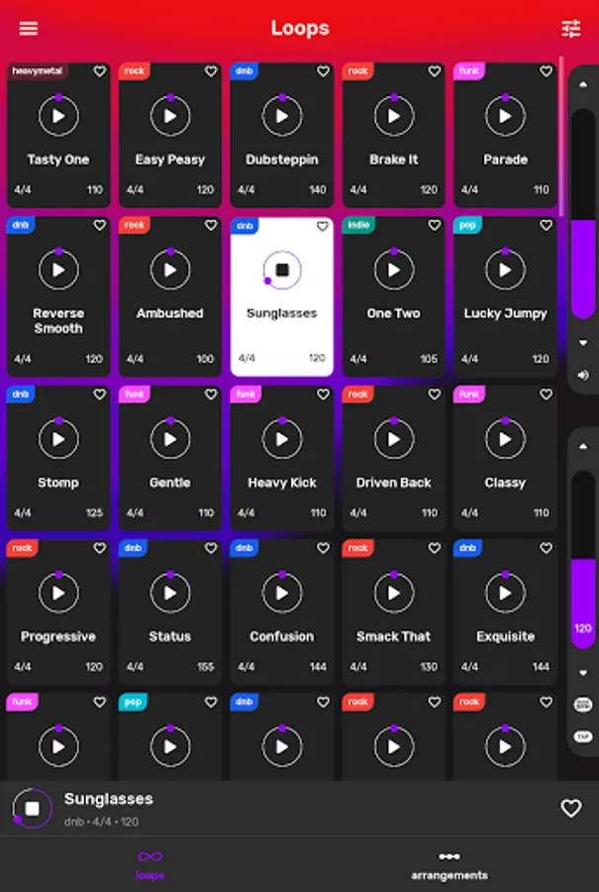Play the Status loop
This screenshot has width=599, height=892.
coord(170,593)
